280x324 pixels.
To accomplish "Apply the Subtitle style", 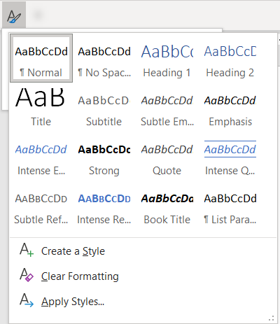I will [104, 107].
